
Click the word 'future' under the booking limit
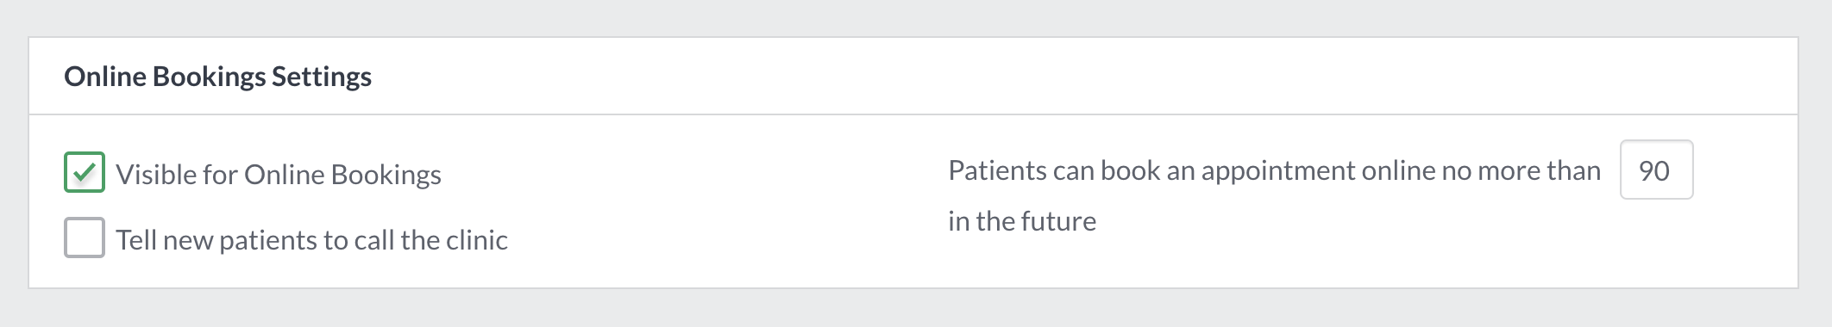coord(1058,221)
